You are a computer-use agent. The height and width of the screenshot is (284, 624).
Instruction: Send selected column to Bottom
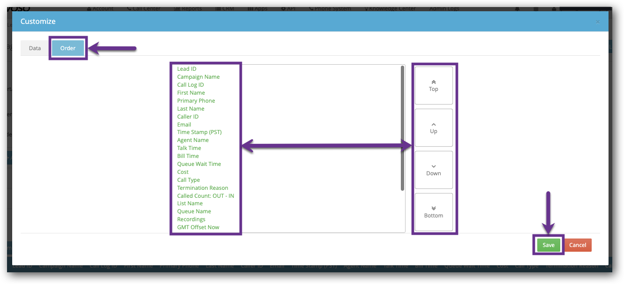click(434, 212)
